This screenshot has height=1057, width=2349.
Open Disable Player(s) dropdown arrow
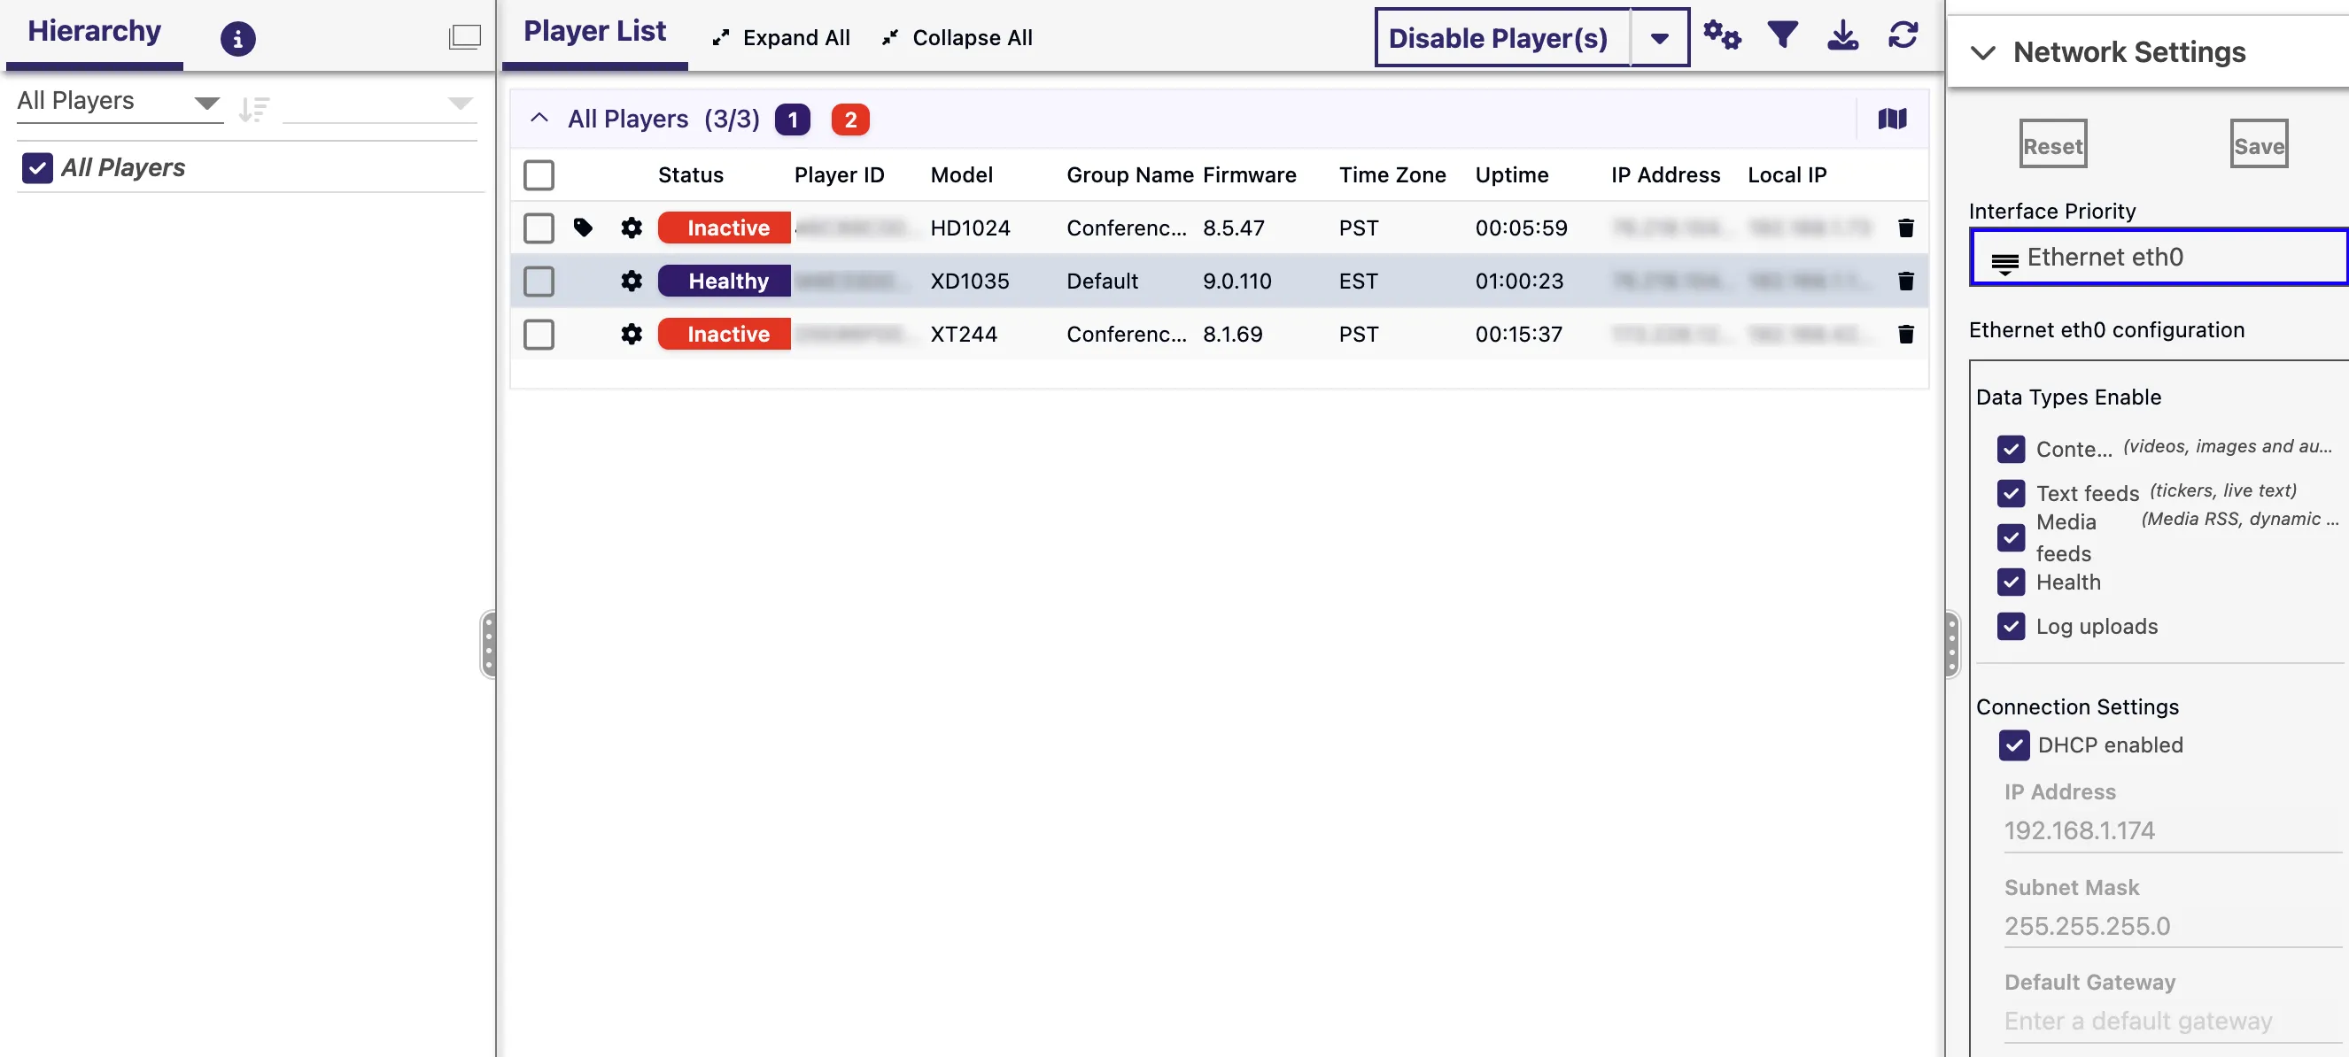1659,37
